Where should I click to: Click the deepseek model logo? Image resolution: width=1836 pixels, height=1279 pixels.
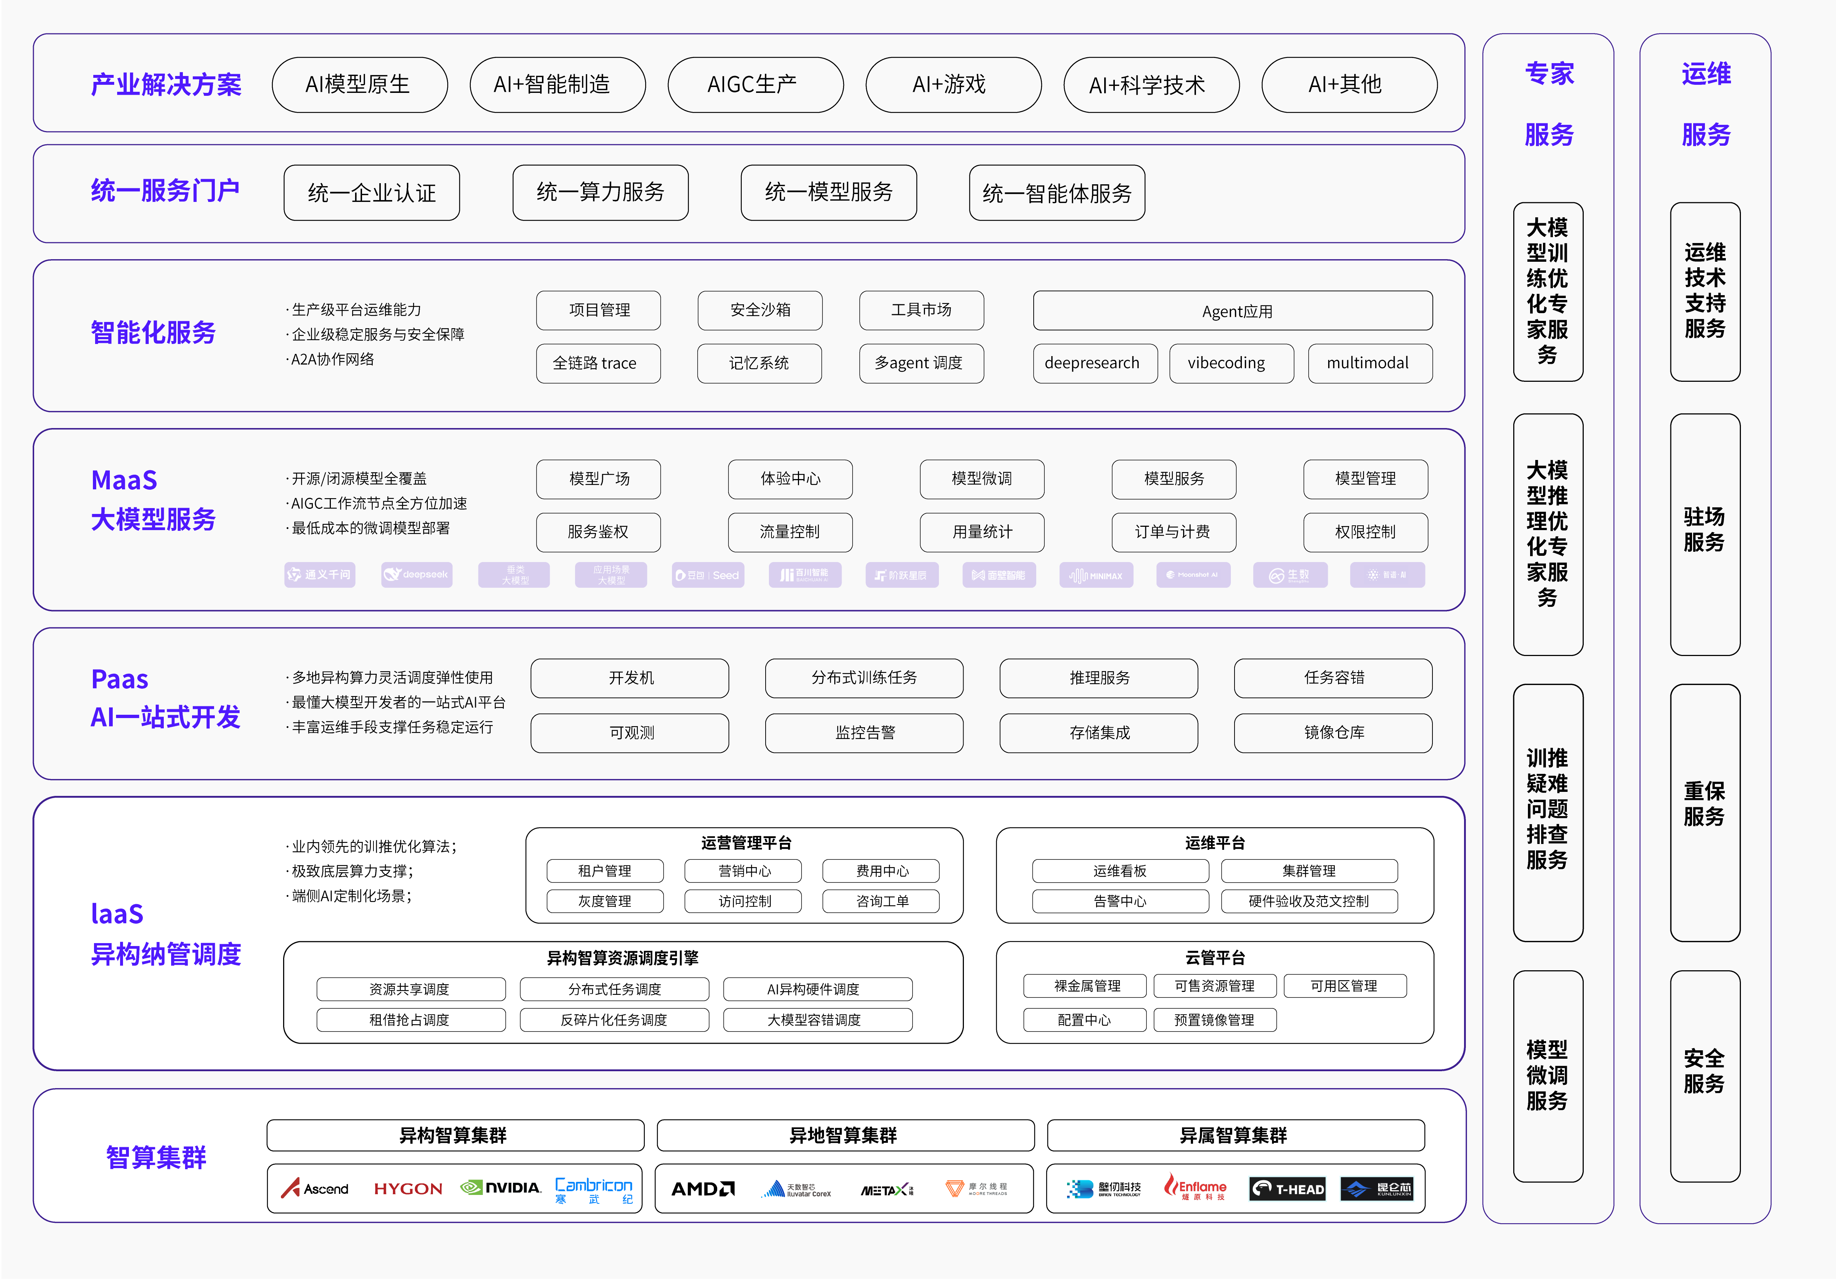417,575
